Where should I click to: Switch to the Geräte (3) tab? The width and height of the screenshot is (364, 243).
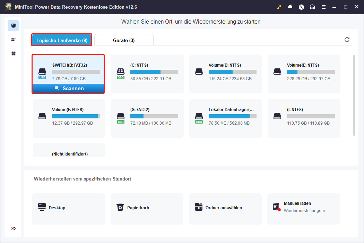pyautogui.click(x=124, y=40)
